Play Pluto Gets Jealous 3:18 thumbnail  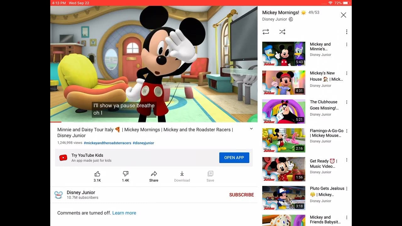(284, 198)
